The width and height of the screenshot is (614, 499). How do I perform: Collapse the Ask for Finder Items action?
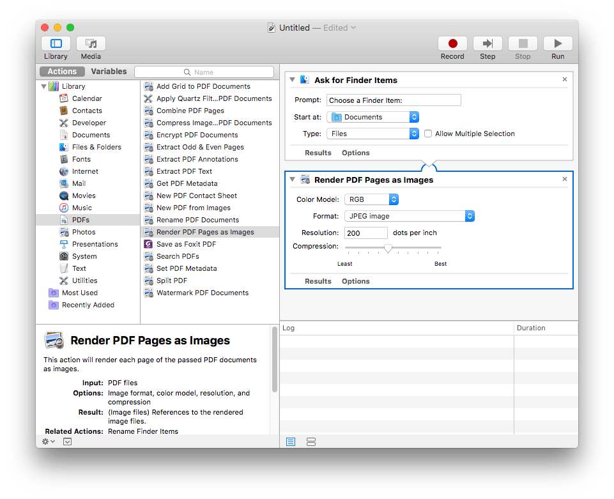292,79
